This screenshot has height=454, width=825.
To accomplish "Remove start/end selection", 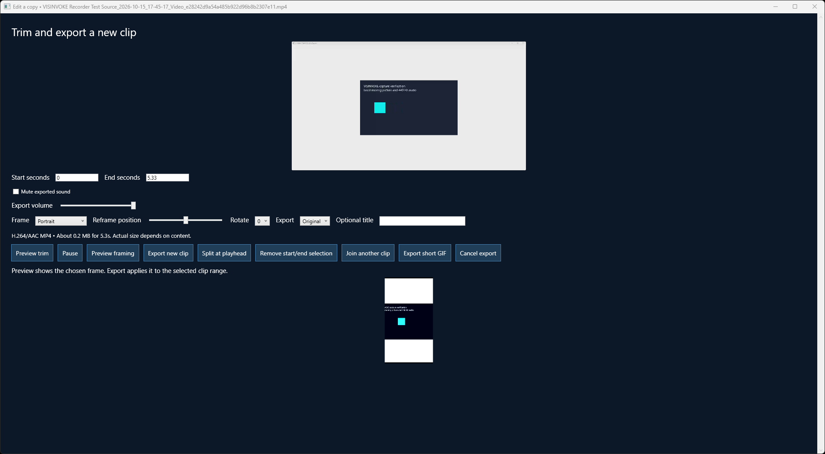I will click(296, 253).
